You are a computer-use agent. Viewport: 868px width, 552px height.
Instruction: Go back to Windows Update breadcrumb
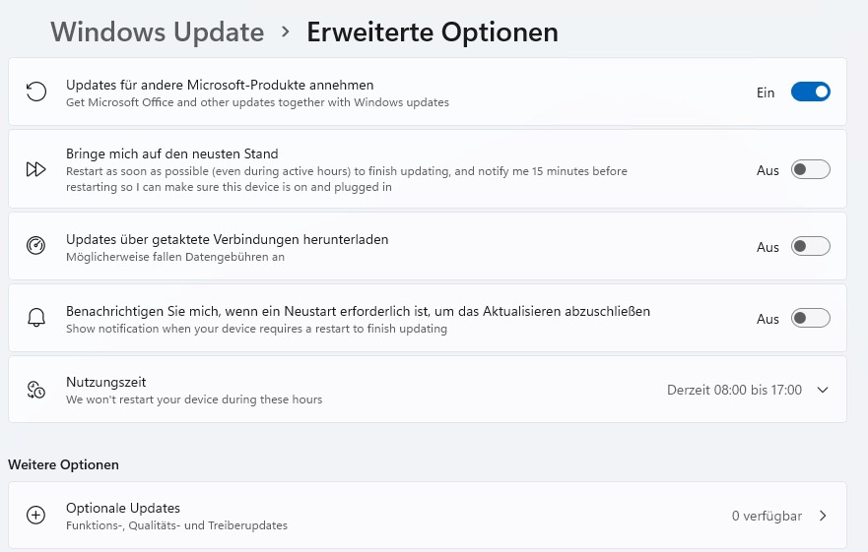(x=158, y=32)
